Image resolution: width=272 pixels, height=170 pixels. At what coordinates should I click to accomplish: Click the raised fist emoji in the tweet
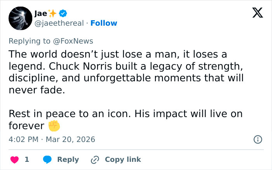[54, 126]
